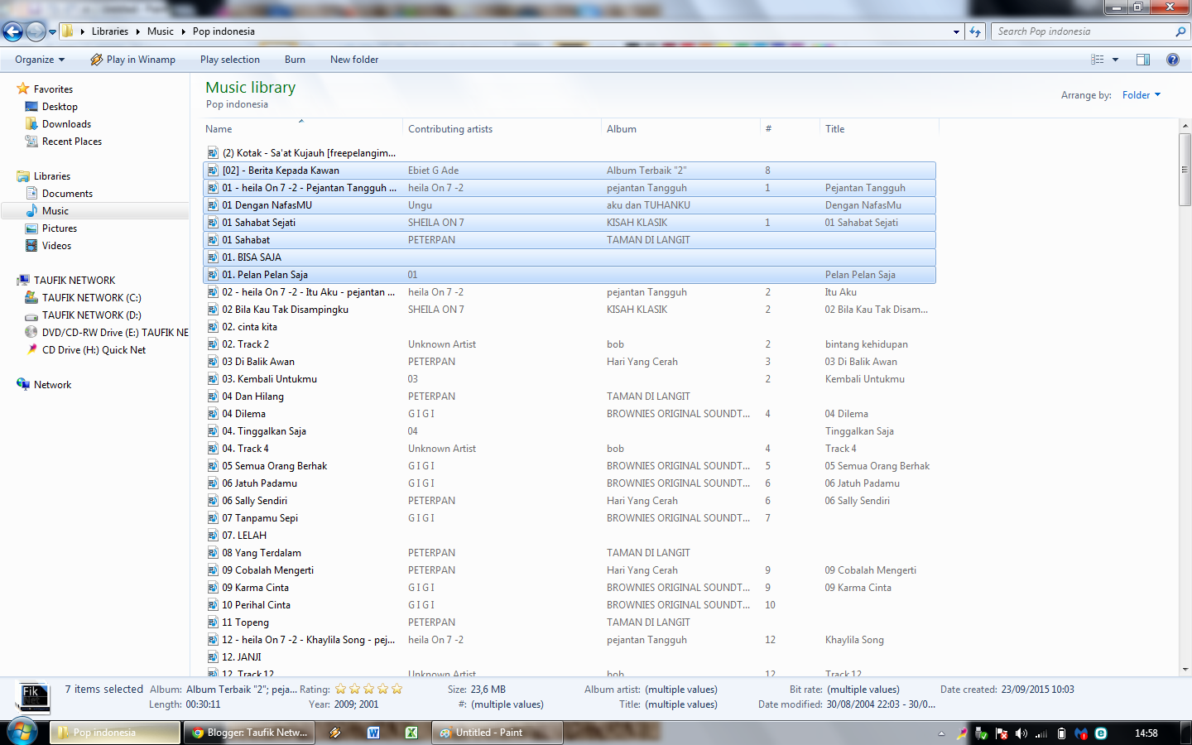
Task: Click the Burn toolbar button
Action: 295,60
